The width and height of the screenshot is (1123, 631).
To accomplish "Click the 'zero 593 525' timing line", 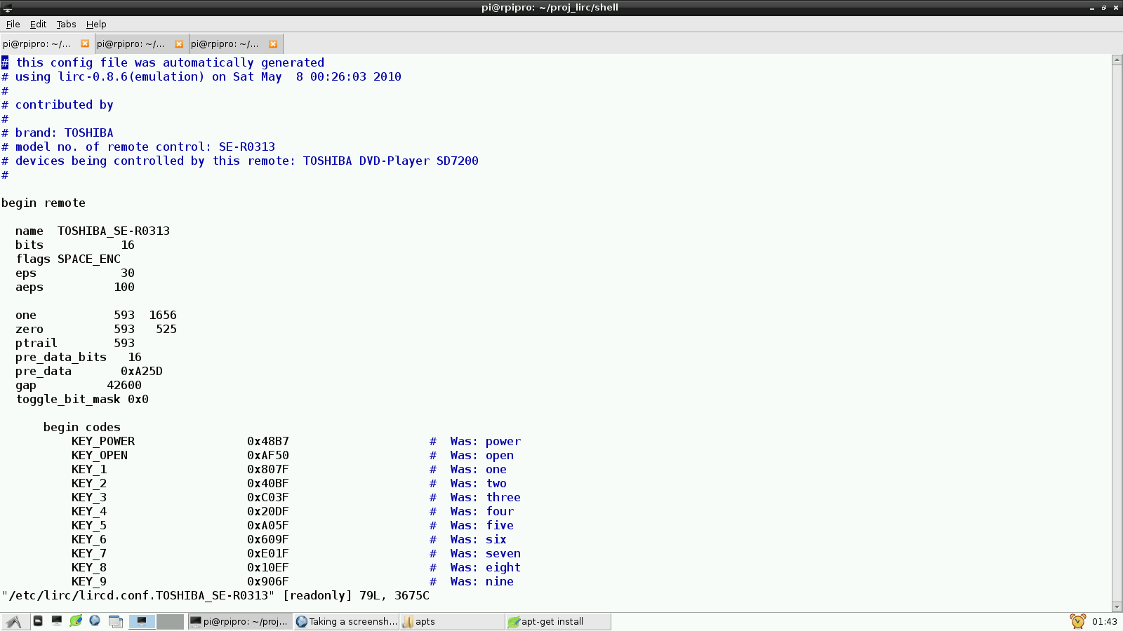I will pos(96,329).
